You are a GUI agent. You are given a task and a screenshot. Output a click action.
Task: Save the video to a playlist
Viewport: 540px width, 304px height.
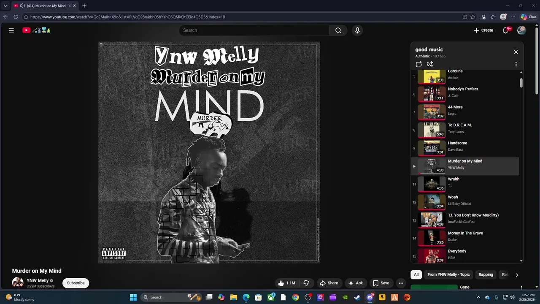click(x=381, y=283)
